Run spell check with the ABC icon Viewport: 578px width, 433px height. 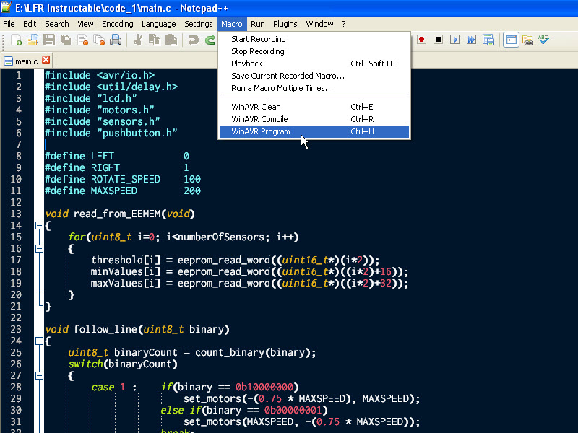pos(543,40)
